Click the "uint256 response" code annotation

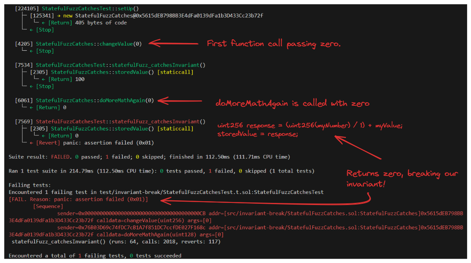(310, 130)
